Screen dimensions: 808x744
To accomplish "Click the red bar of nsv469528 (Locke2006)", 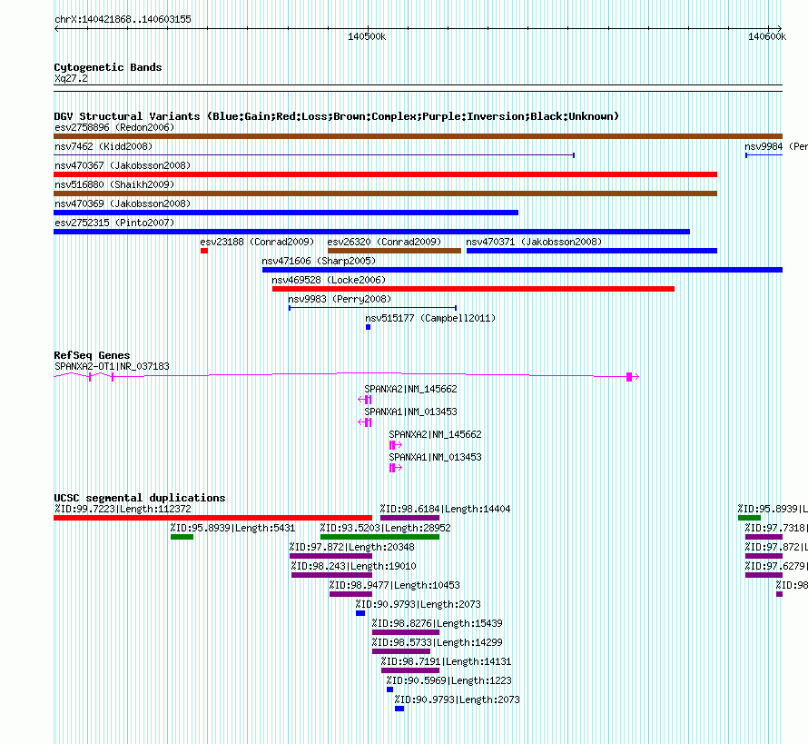I will click(473, 289).
